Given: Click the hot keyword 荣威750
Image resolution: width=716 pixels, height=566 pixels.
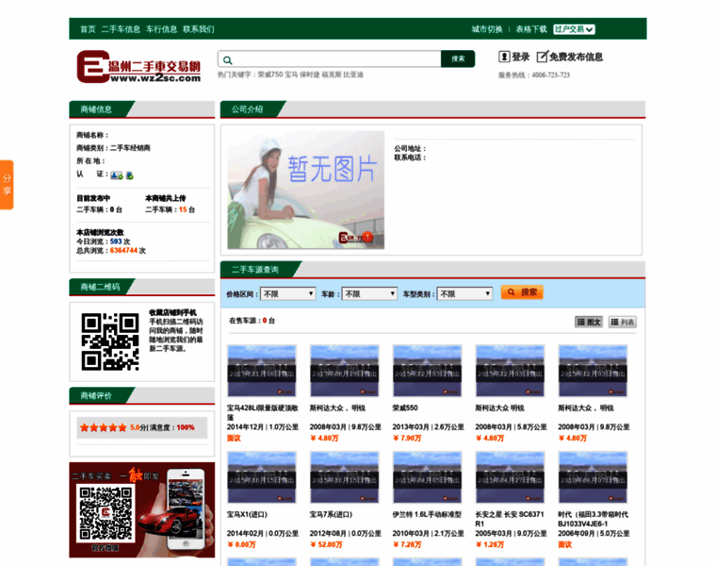Looking at the screenshot, I should [x=270, y=75].
